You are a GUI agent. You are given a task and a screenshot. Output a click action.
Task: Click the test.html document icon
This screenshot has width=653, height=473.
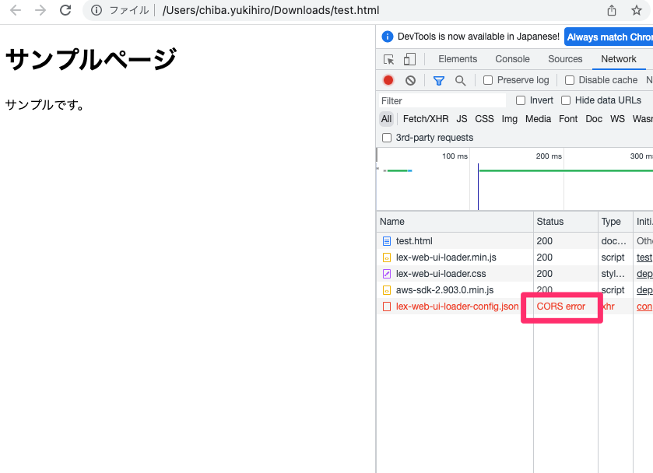click(387, 241)
